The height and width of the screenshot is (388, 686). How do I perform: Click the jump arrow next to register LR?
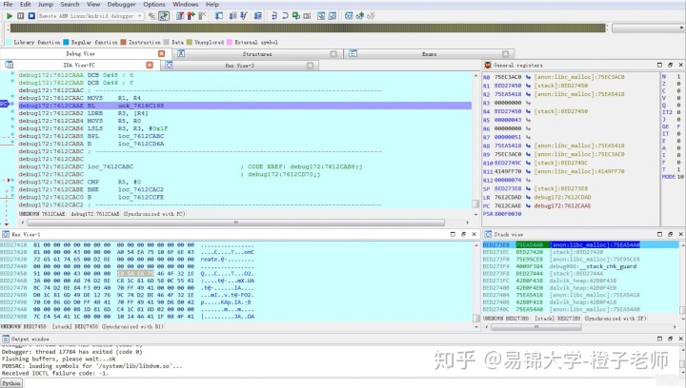click(x=528, y=197)
